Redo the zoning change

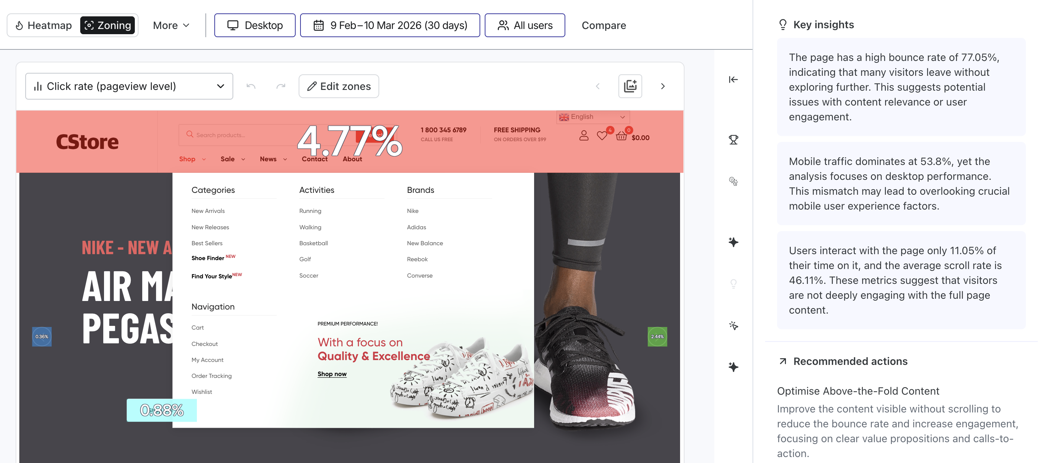point(280,86)
